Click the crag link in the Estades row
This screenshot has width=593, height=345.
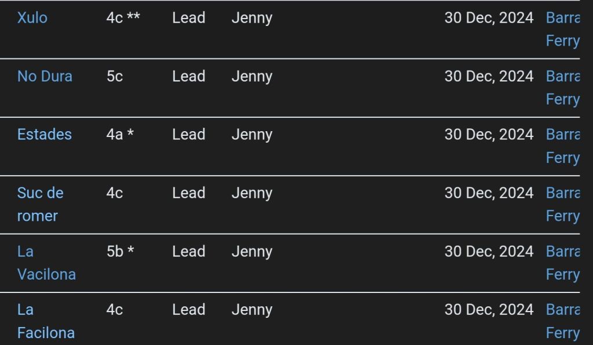[562, 146]
